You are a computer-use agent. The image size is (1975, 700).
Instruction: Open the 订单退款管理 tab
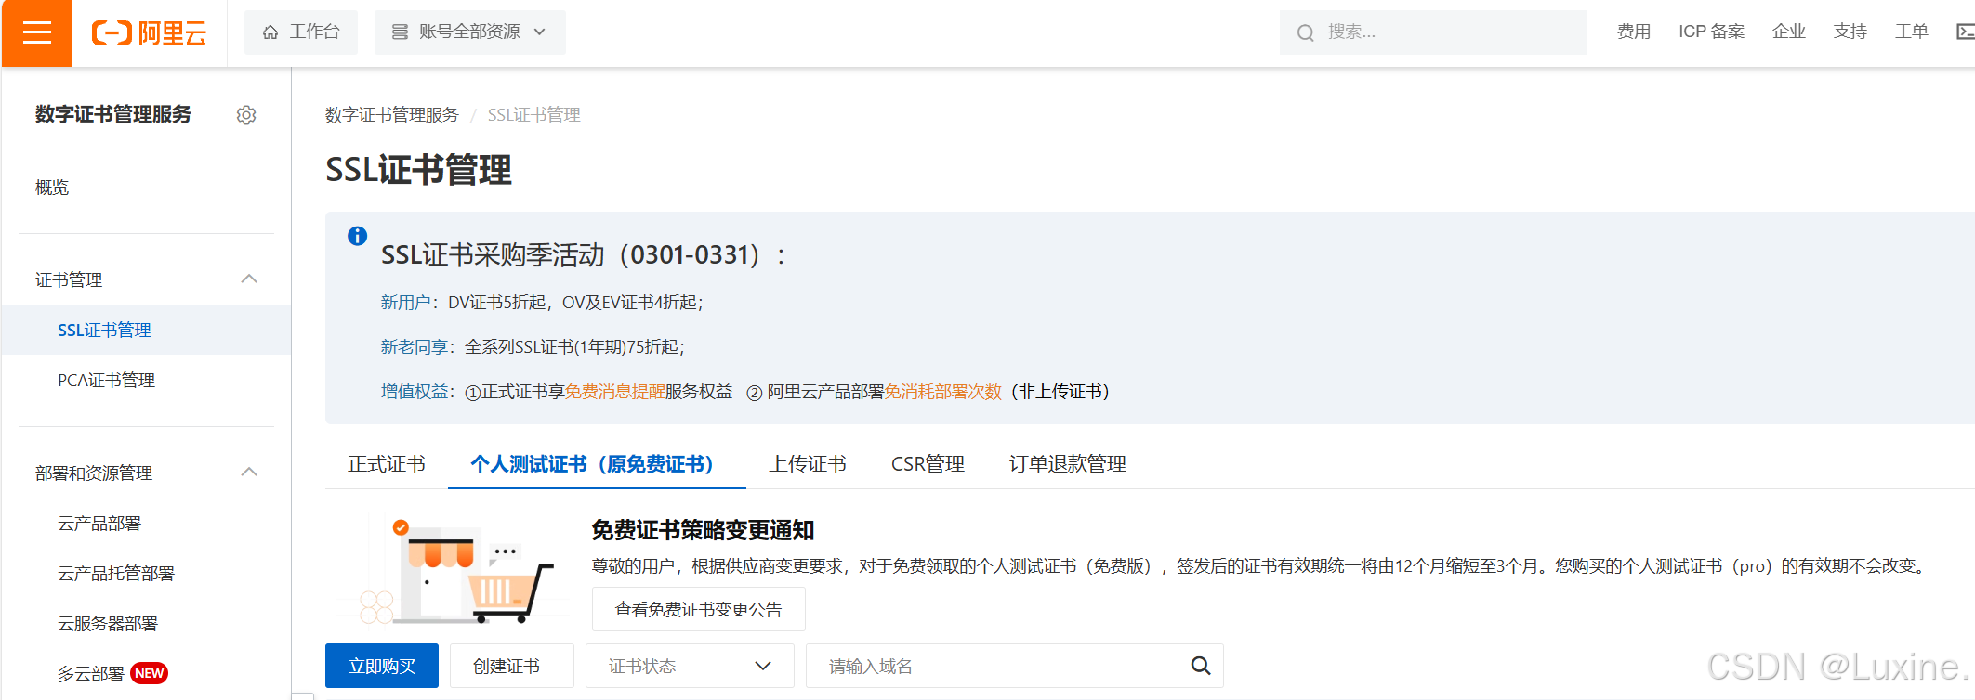tap(1068, 464)
